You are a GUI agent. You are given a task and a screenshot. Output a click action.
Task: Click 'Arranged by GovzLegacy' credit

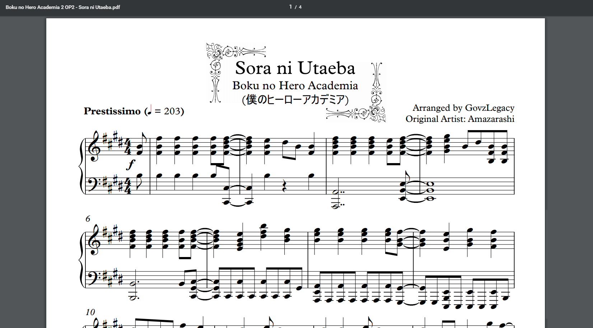463,108
